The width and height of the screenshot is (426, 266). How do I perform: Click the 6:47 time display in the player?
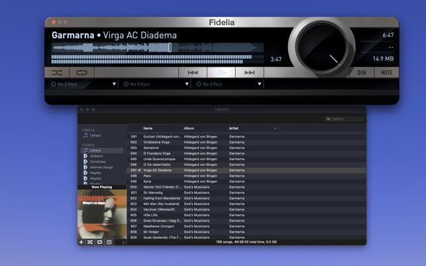coord(388,35)
